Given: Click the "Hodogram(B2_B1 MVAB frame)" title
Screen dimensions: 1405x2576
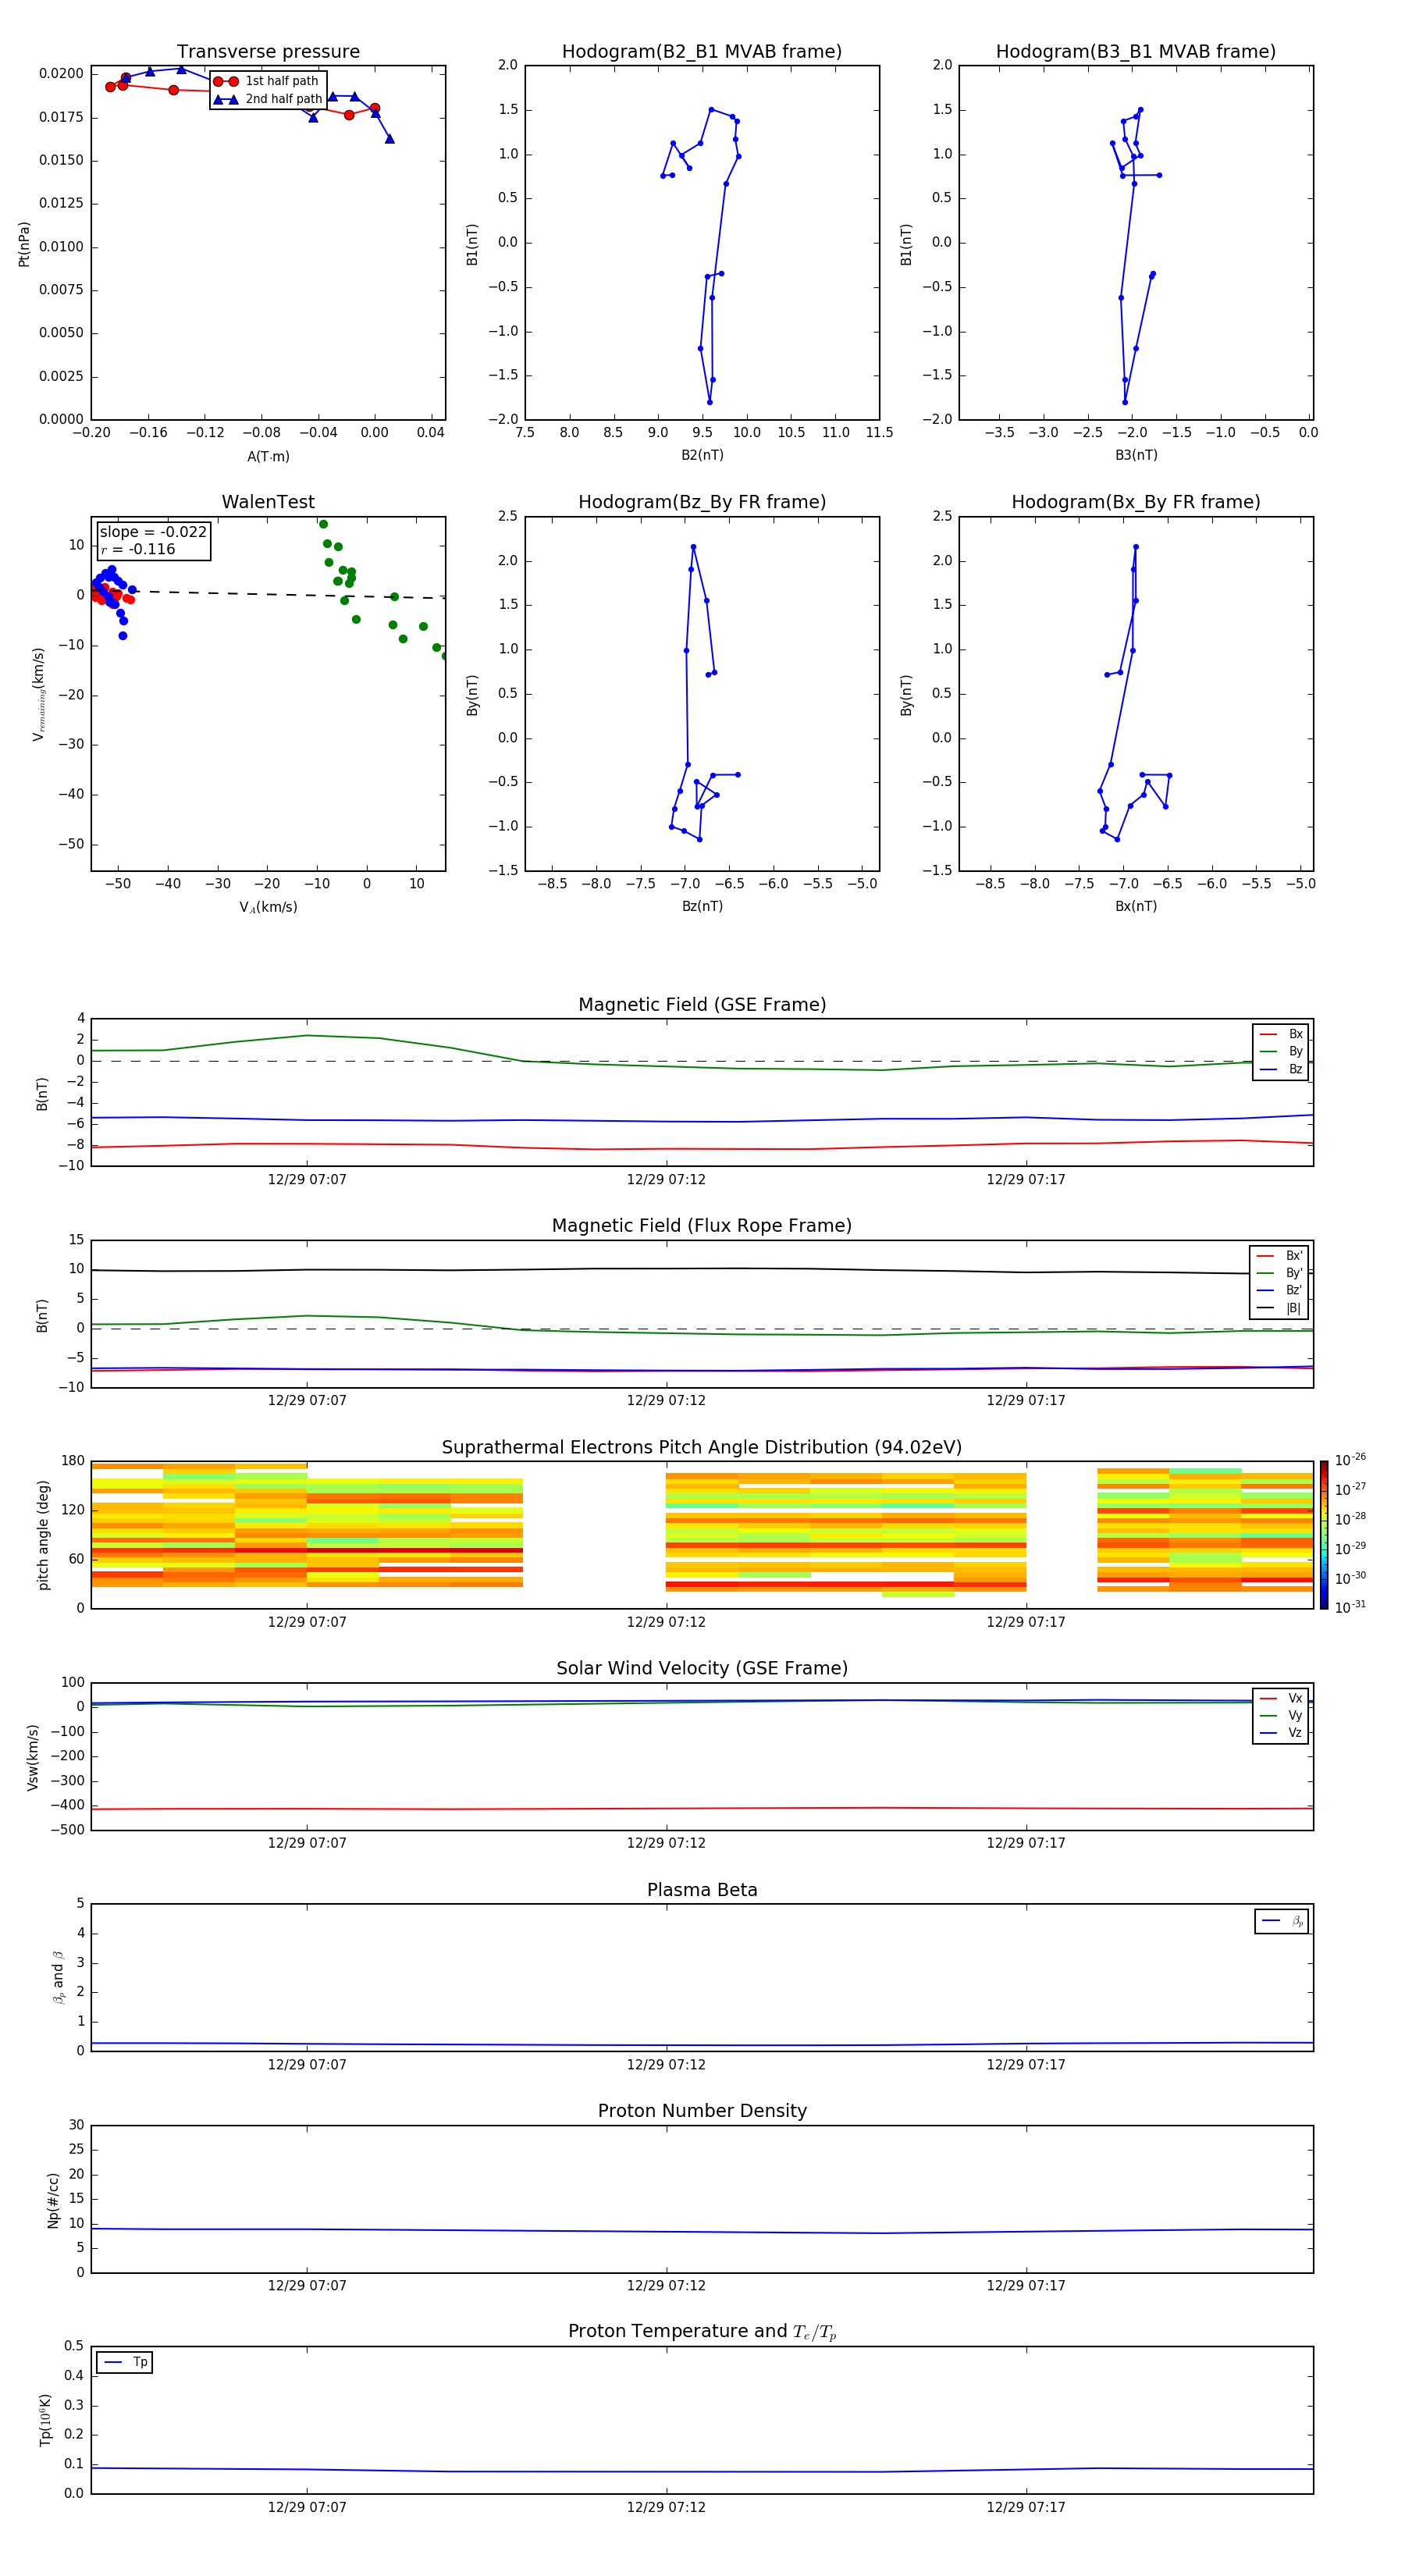Looking at the screenshot, I should [702, 52].
